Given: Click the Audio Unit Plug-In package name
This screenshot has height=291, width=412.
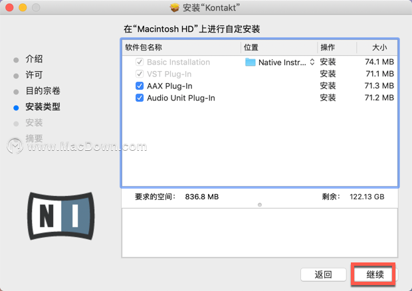Looking at the screenshot, I should coord(181,98).
